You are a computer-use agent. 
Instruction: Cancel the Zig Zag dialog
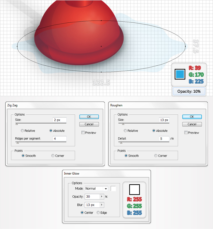tap(89, 124)
